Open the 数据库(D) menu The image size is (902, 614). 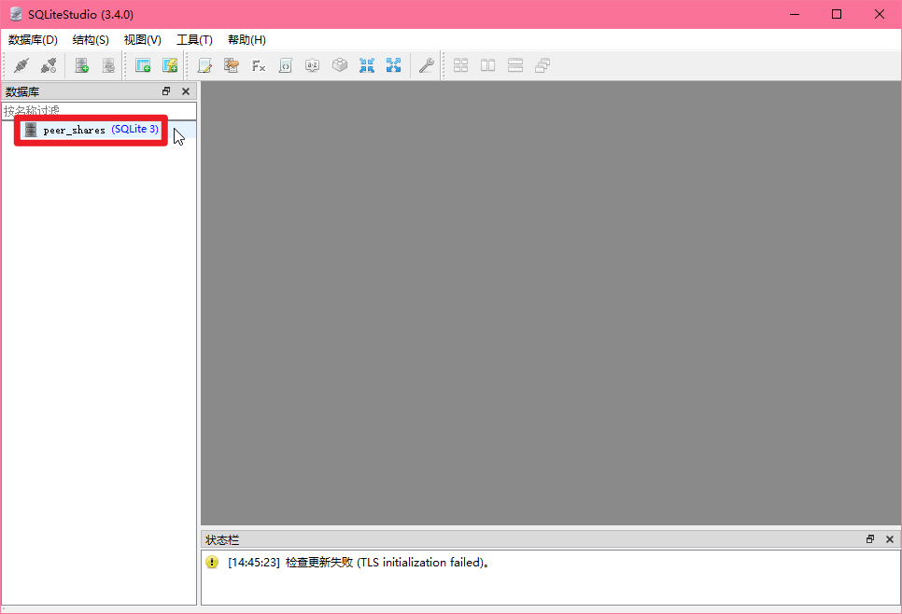pos(33,40)
